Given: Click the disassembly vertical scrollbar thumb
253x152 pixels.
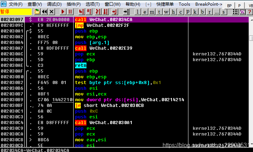Looking at the screenshot, I should pos(251,38).
